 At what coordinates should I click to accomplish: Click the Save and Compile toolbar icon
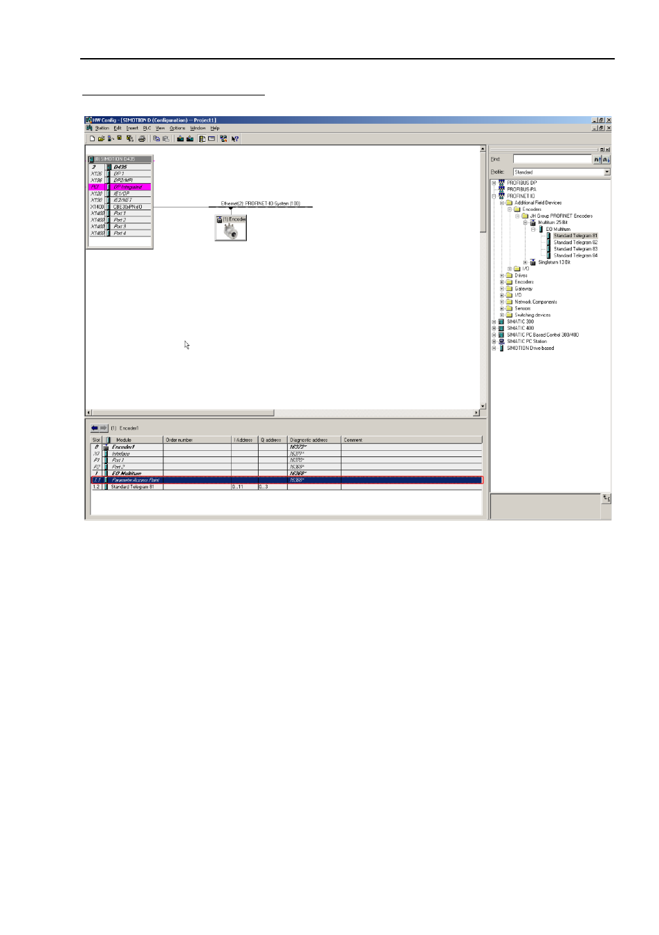(x=129, y=138)
